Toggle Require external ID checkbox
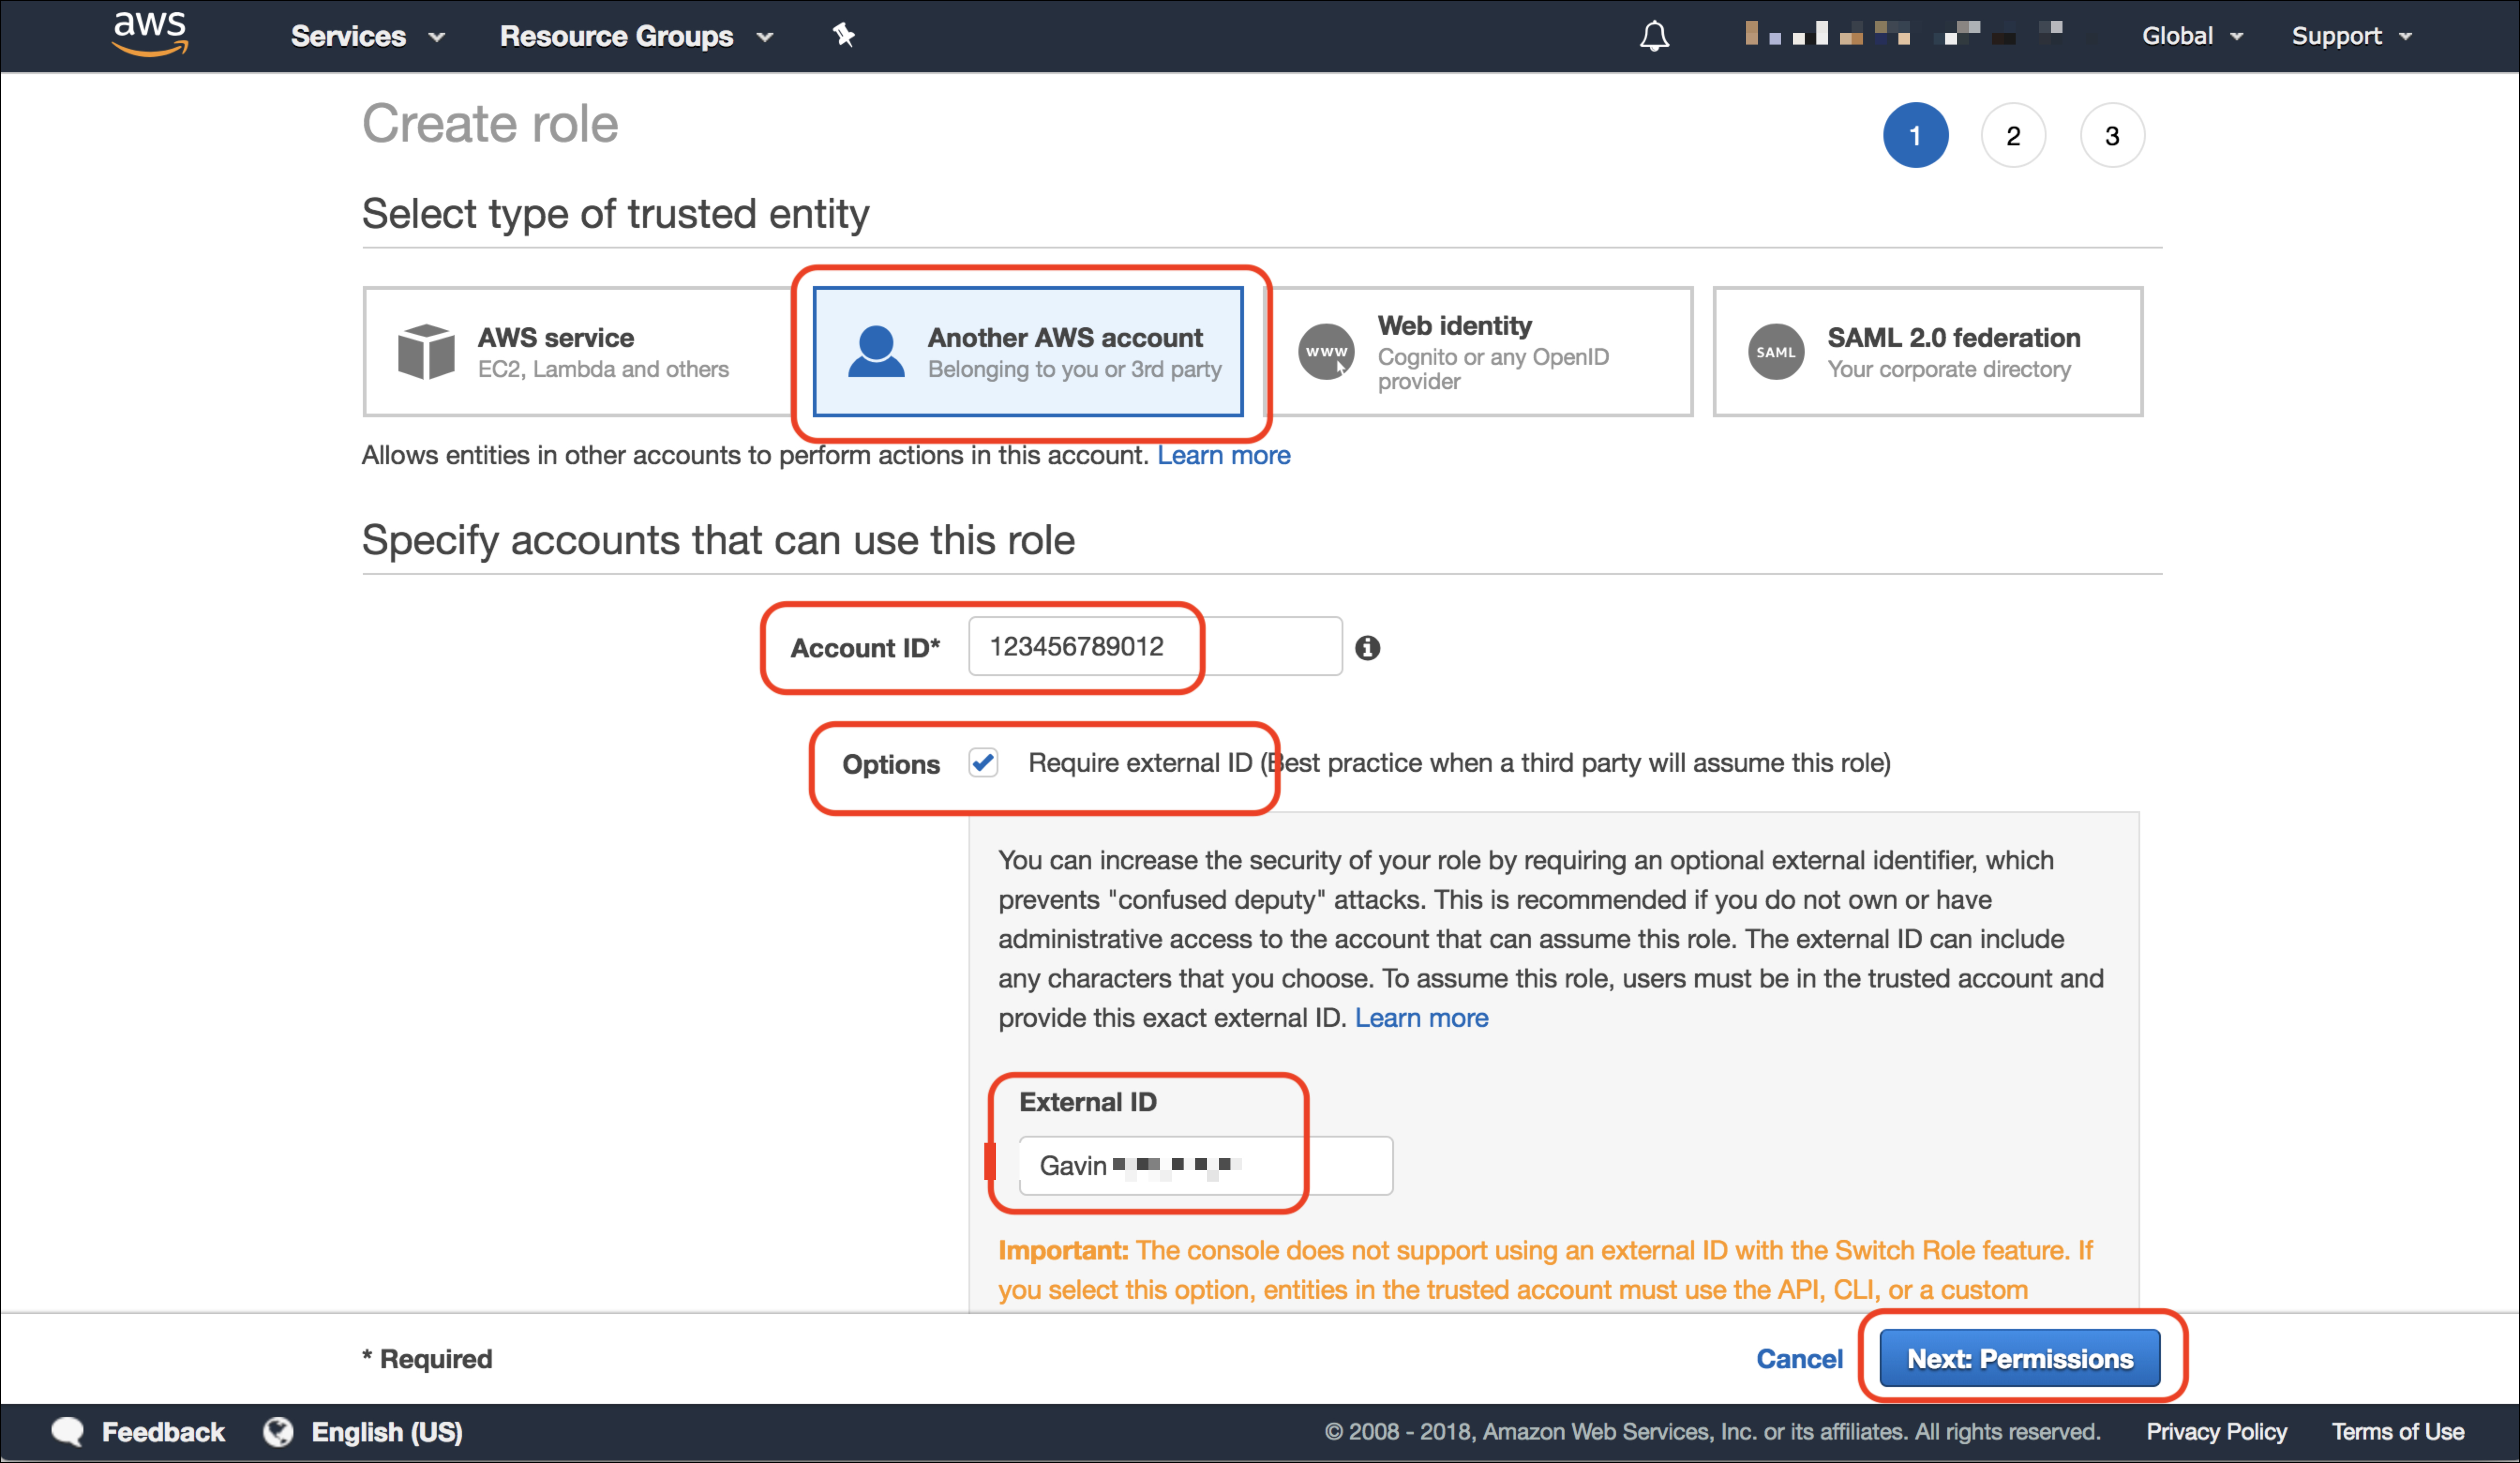2520x1463 pixels. (x=983, y=762)
